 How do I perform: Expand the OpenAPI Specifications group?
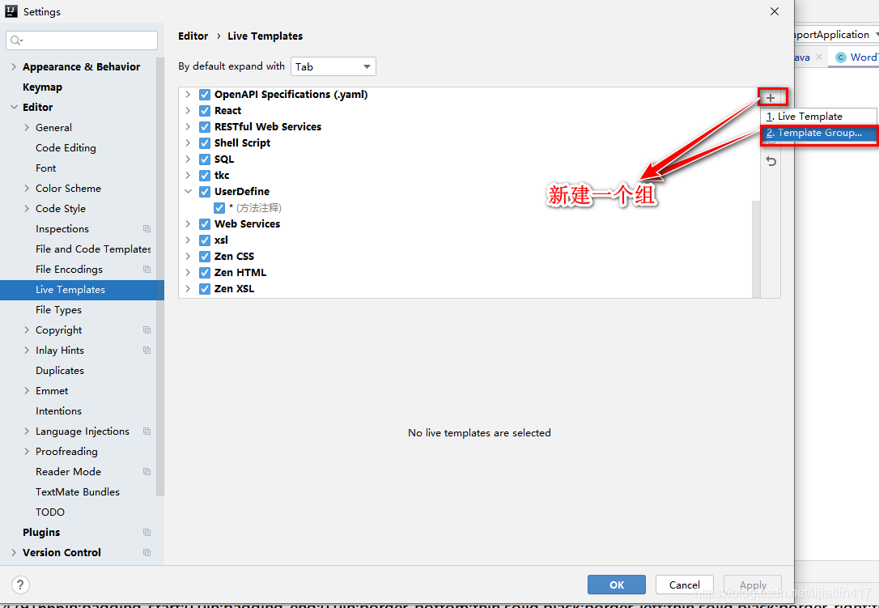(189, 95)
